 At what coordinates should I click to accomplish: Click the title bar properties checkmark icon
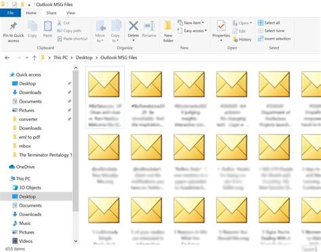14,4
